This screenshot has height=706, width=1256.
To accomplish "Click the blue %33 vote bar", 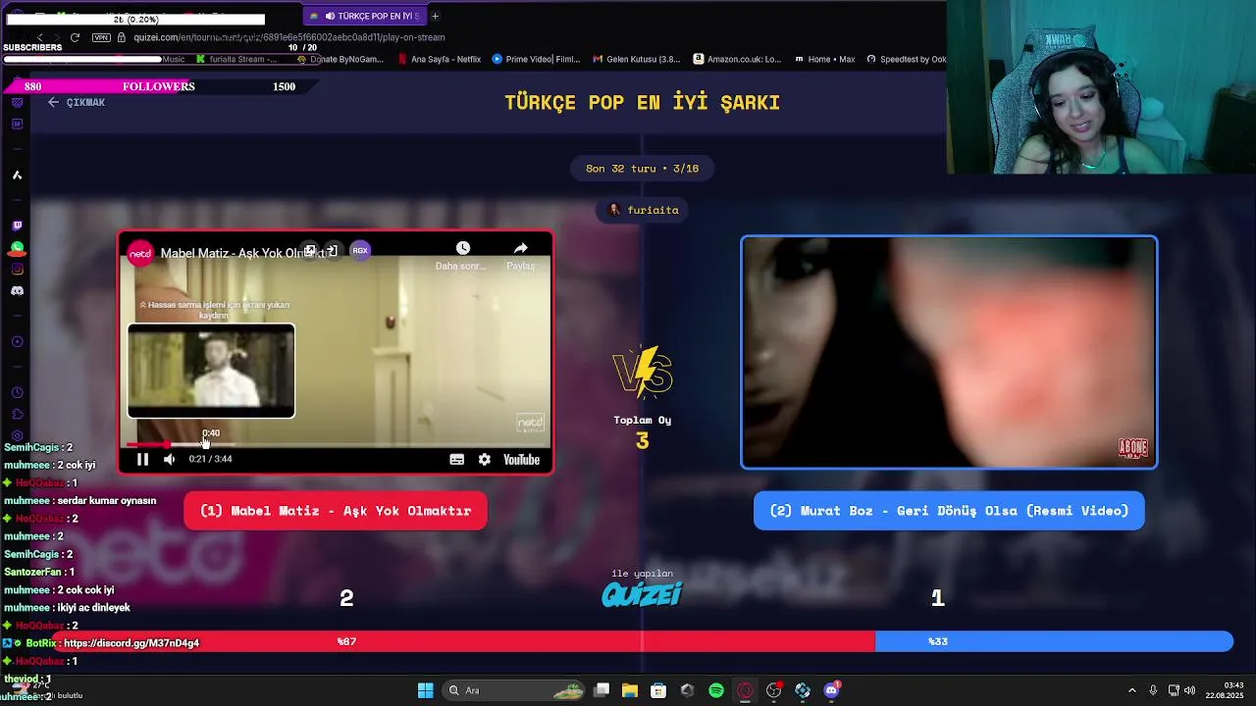I will click(x=1054, y=641).
